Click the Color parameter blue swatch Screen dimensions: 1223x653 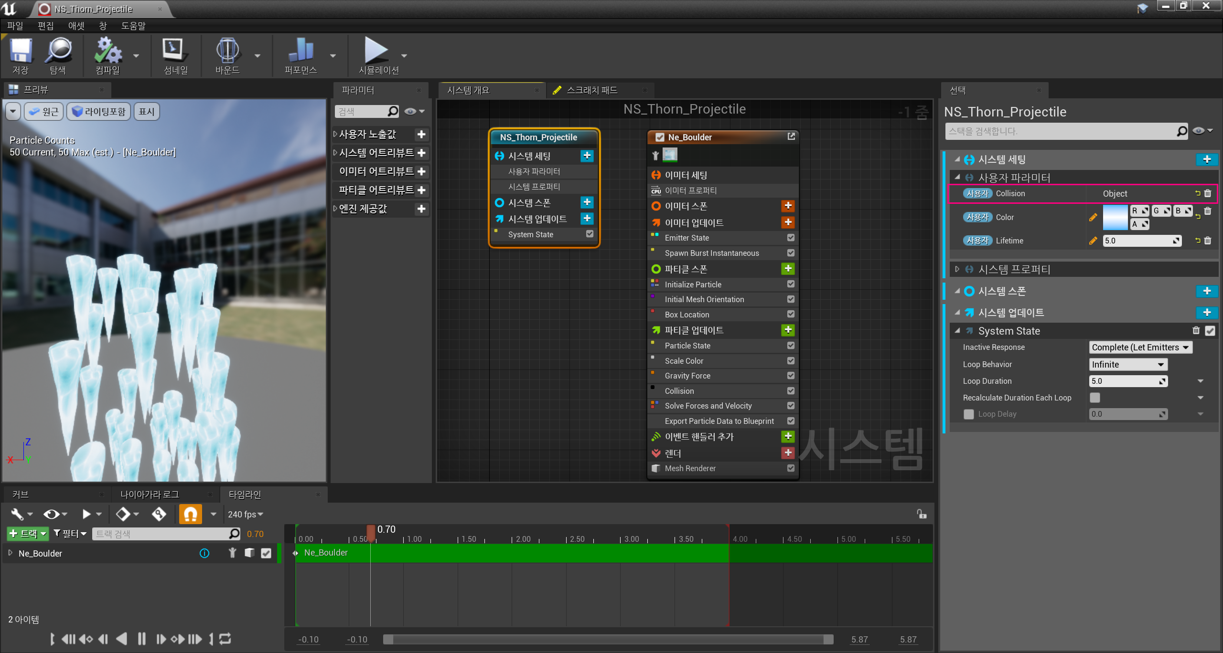(x=1115, y=217)
